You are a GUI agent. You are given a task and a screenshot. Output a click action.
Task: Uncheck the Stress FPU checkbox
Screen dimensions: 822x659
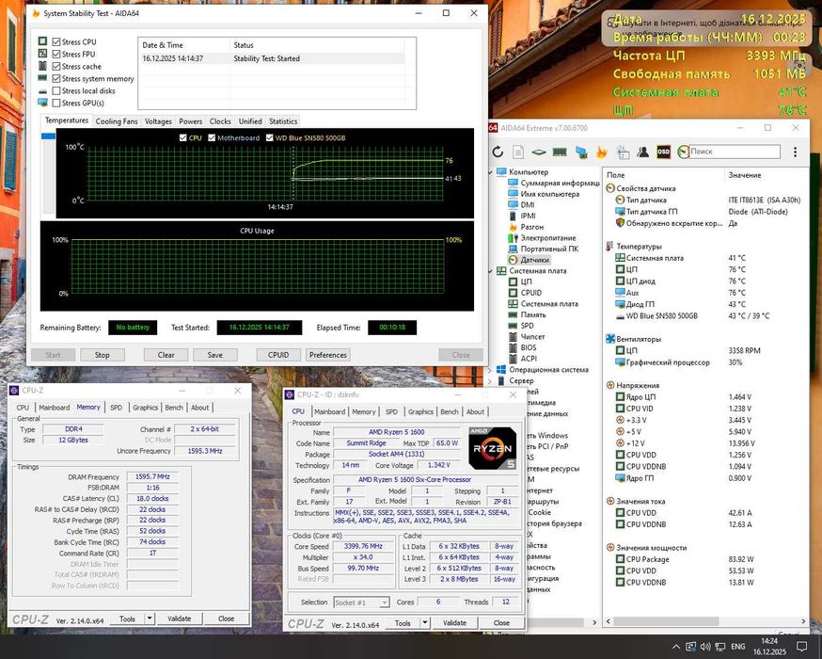point(56,54)
